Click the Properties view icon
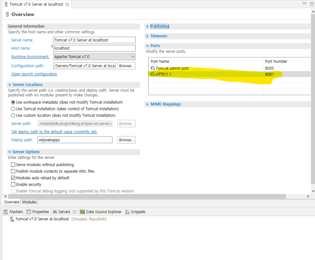The image size is (315, 260). click(29, 212)
